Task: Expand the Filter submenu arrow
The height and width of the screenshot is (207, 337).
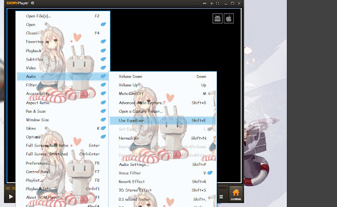Action: tap(103, 85)
